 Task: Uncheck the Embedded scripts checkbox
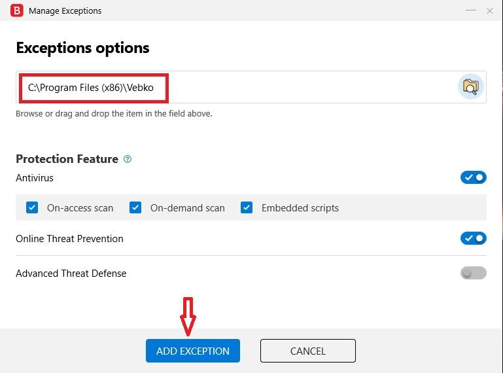(x=247, y=207)
